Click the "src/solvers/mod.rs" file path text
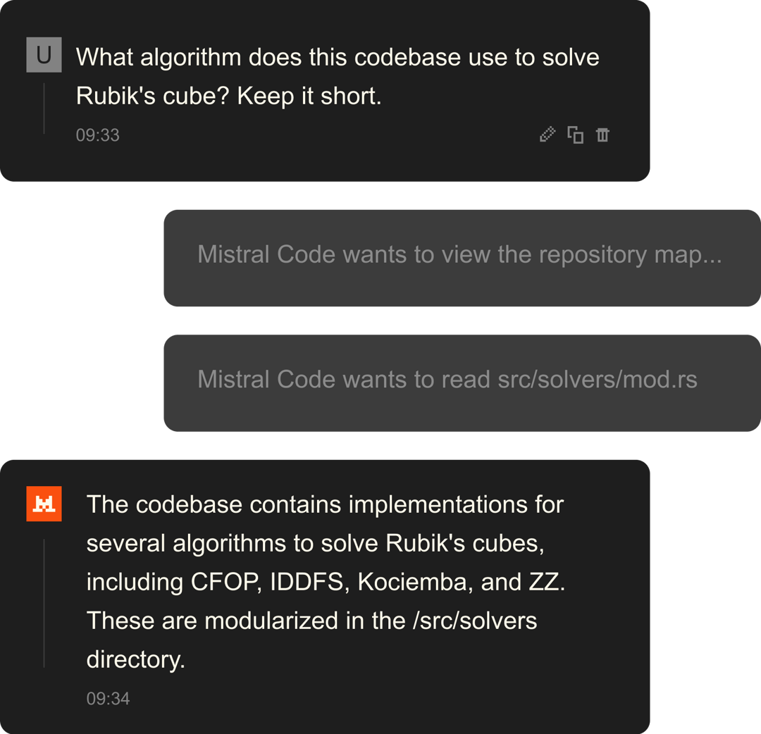 pyautogui.click(x=597, y=380)
